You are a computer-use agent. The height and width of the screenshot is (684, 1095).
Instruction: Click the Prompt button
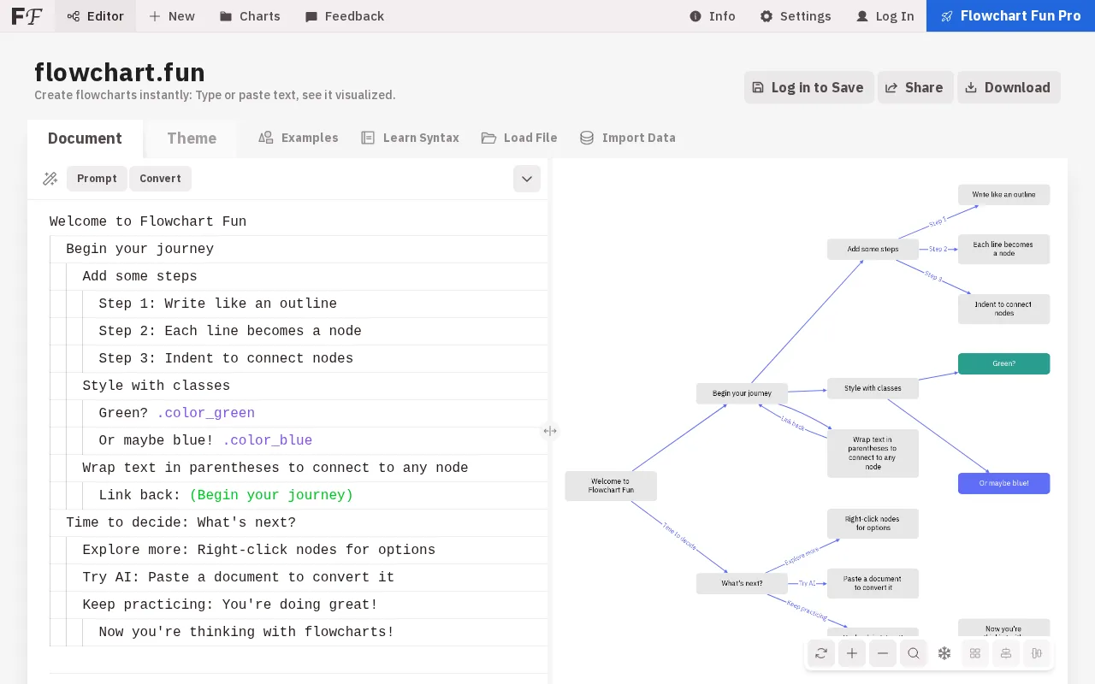pyautogui.click(x=97, y=179)
